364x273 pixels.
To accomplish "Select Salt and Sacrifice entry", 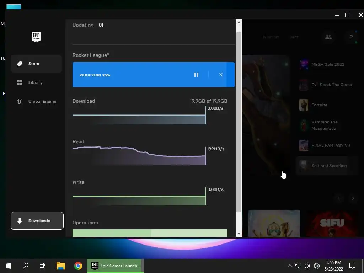I will point(327,166).
